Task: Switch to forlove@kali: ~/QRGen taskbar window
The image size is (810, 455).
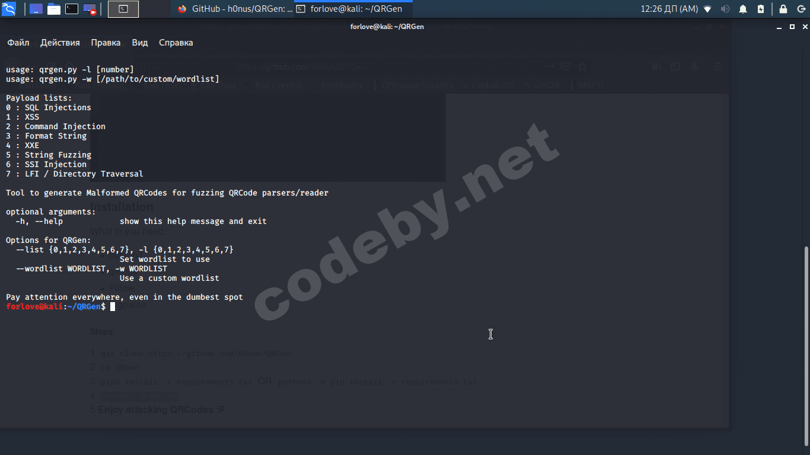Action: coord(353,9)
